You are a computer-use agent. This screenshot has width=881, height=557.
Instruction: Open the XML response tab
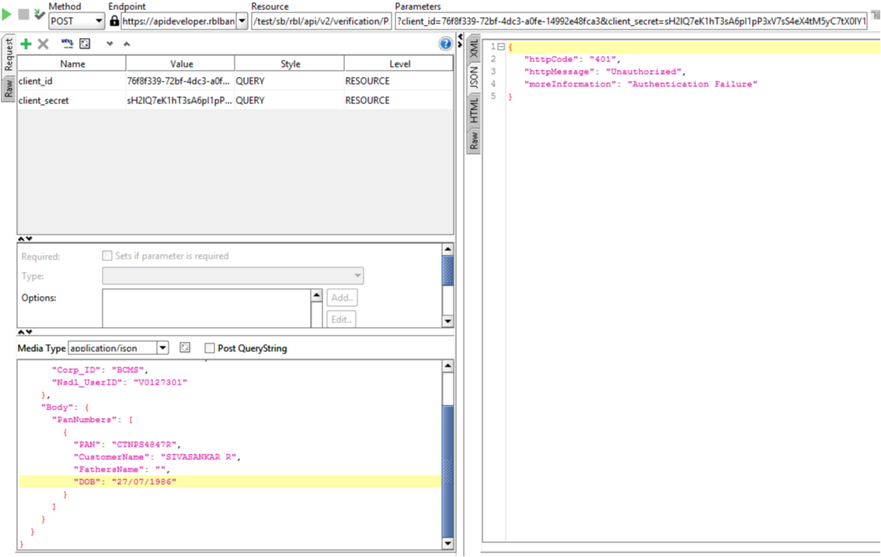click(x=474, y=48)
